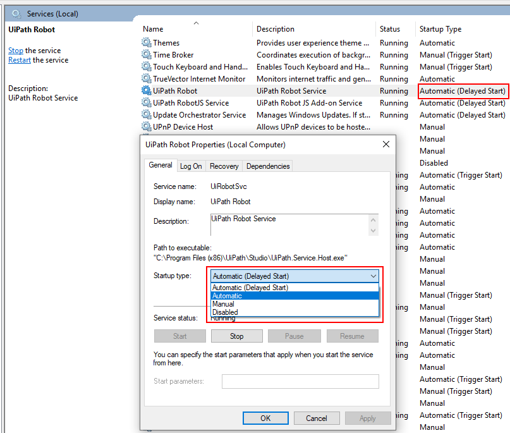510x433 pixels.
Task: Click Description box scroll down arrow
Action: click(x=373, y=230)
